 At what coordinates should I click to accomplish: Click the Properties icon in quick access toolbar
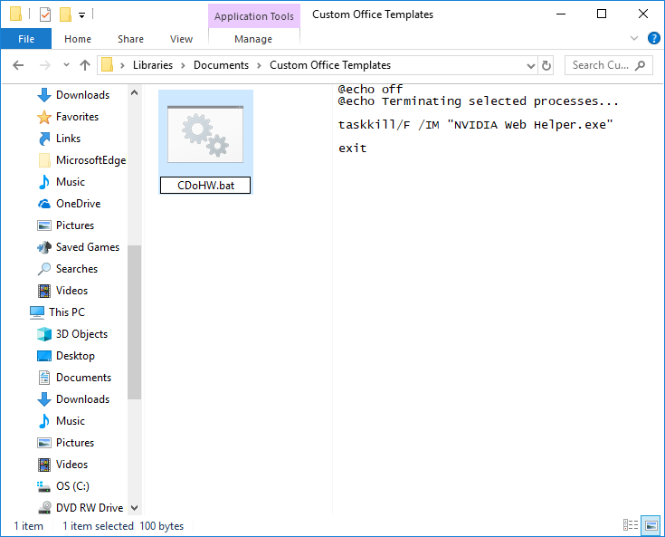(45, 14)
